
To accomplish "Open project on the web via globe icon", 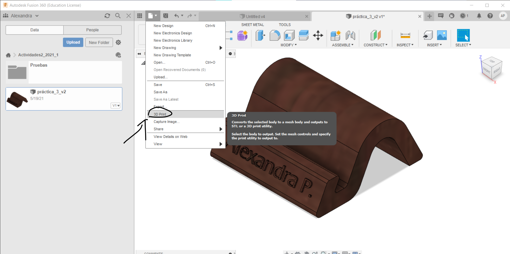I will pyautogui.click(x=118, y=55).
